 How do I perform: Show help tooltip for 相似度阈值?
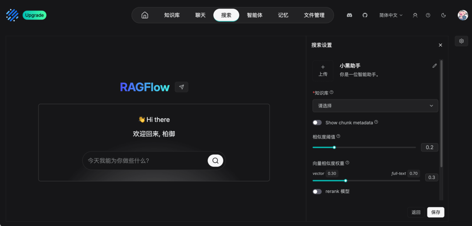[x=338, y=136]
